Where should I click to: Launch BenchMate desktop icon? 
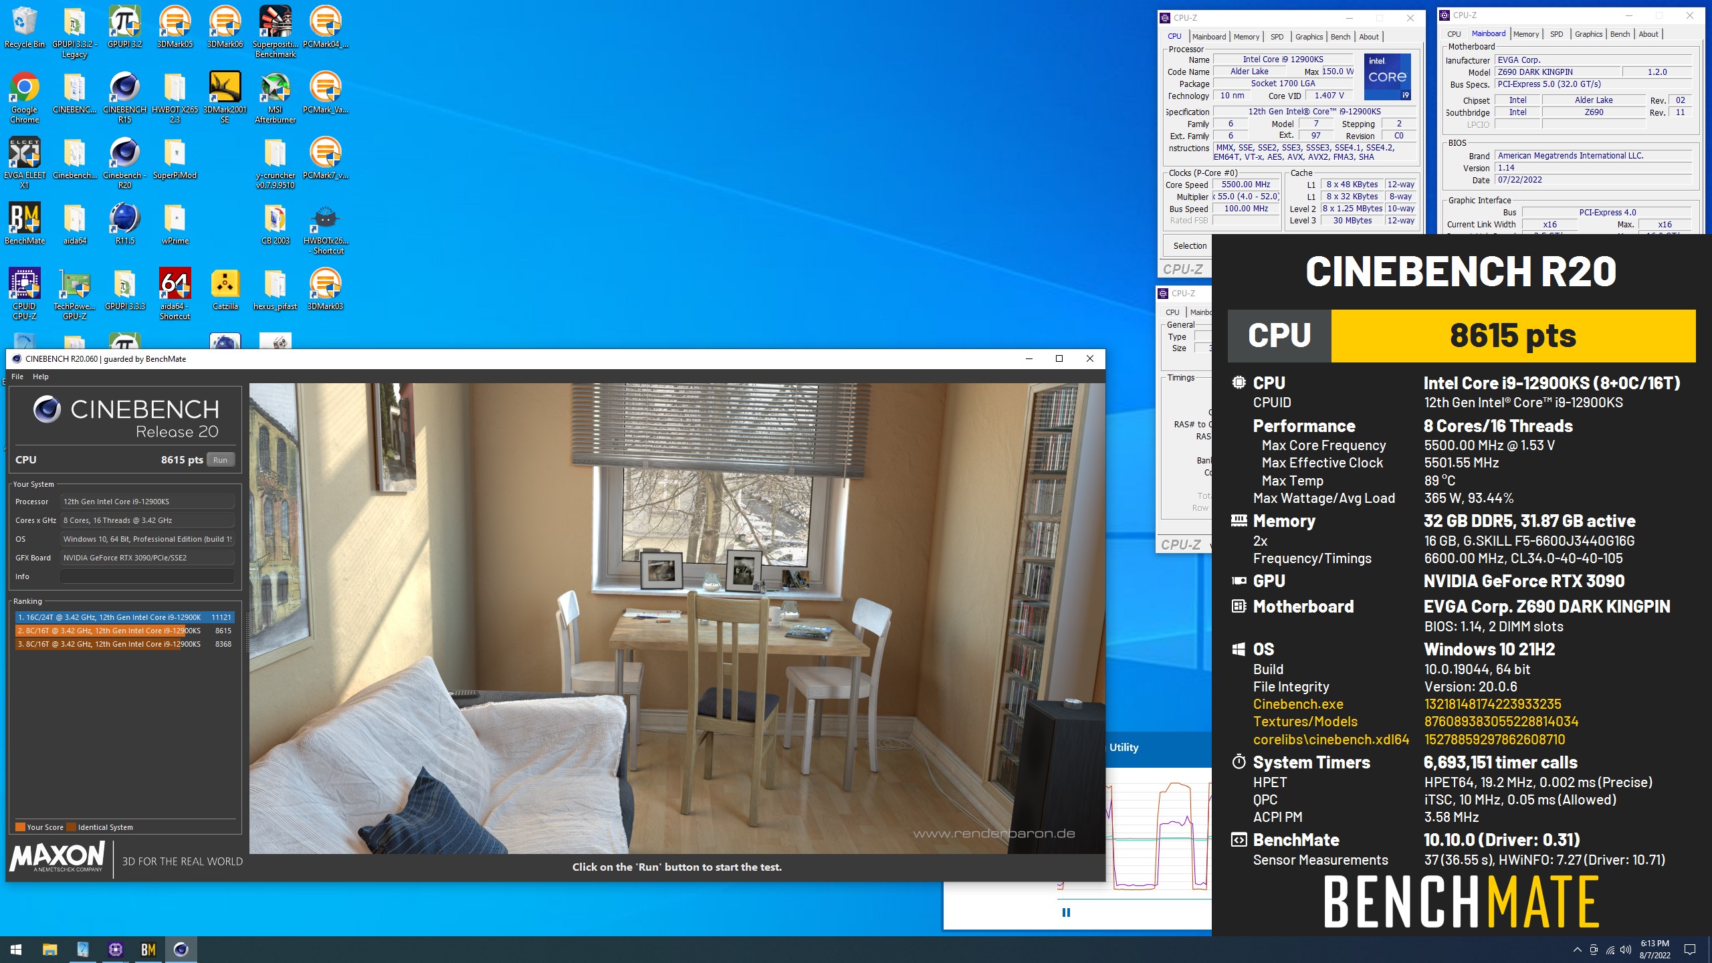click(x=24, y=224)
